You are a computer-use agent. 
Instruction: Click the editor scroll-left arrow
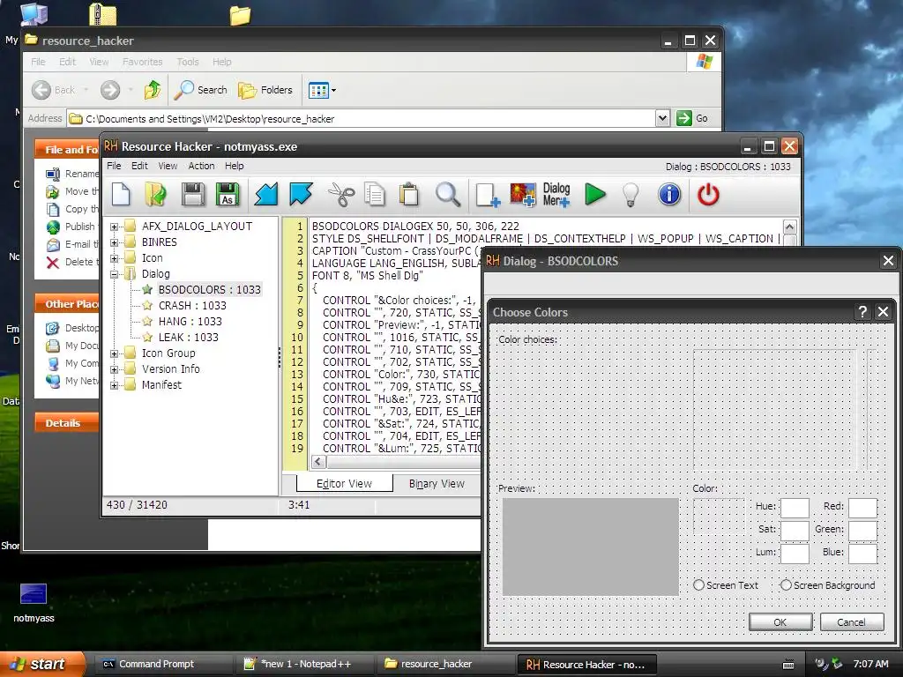click(x=317, y=462)
